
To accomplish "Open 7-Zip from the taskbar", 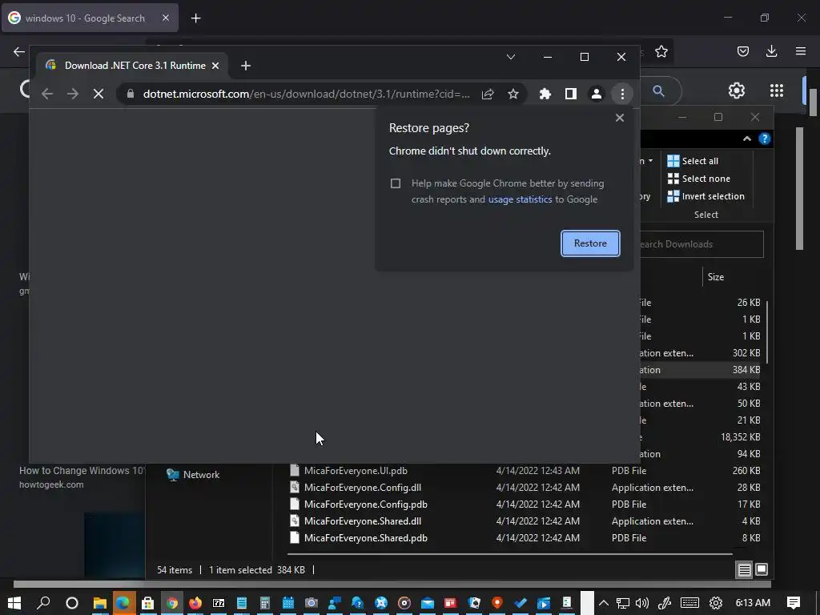I will tap(219, 603).
